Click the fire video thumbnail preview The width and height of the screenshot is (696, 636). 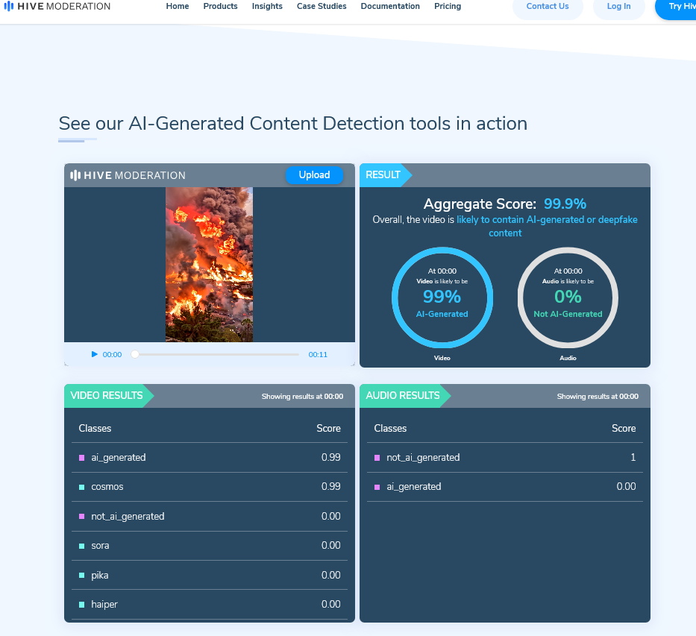[209, 264]
